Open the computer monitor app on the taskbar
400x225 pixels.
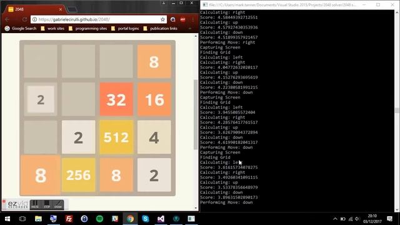54,219
